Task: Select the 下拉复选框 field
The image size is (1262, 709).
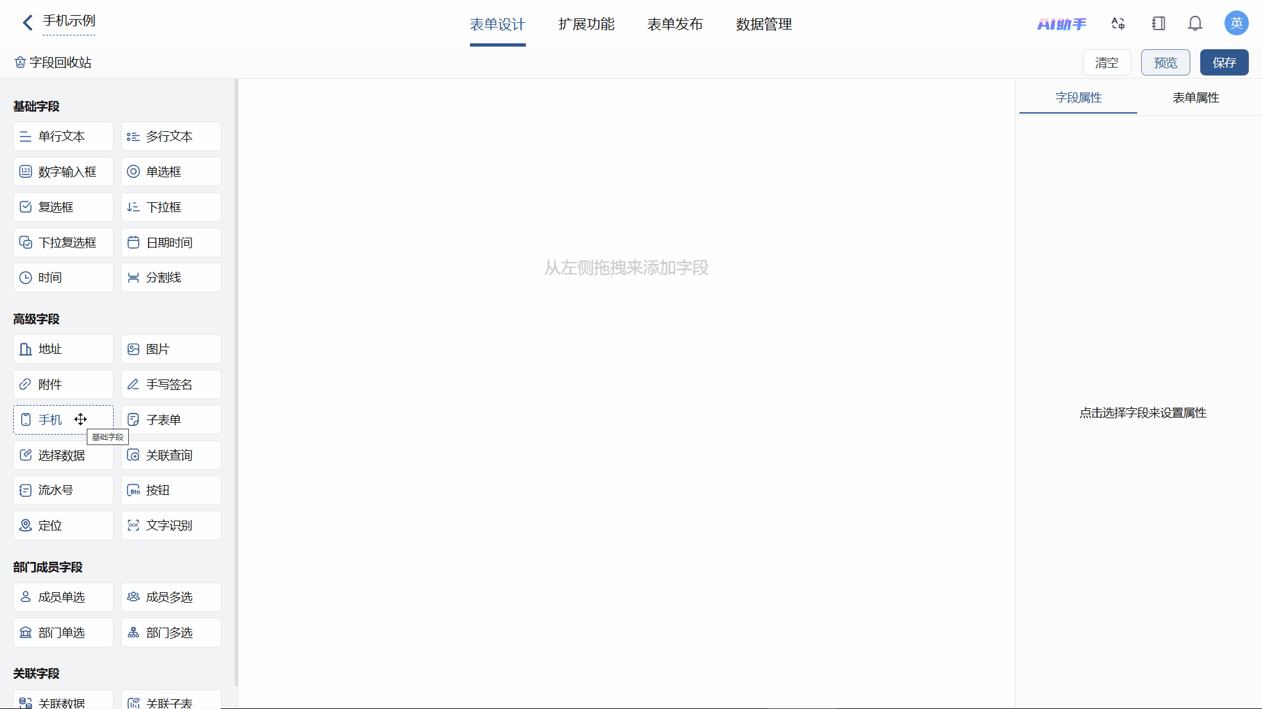Action: click(63, 243)
